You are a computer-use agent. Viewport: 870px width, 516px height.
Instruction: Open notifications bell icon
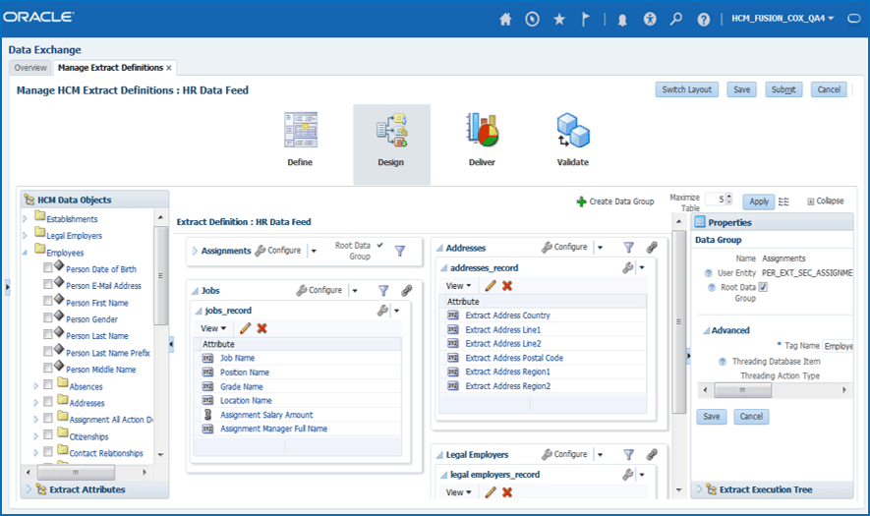(622, 20)
